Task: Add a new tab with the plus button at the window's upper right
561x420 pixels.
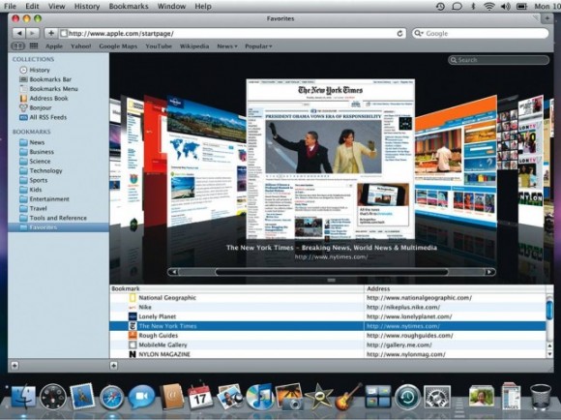Action: pos(547,18)
